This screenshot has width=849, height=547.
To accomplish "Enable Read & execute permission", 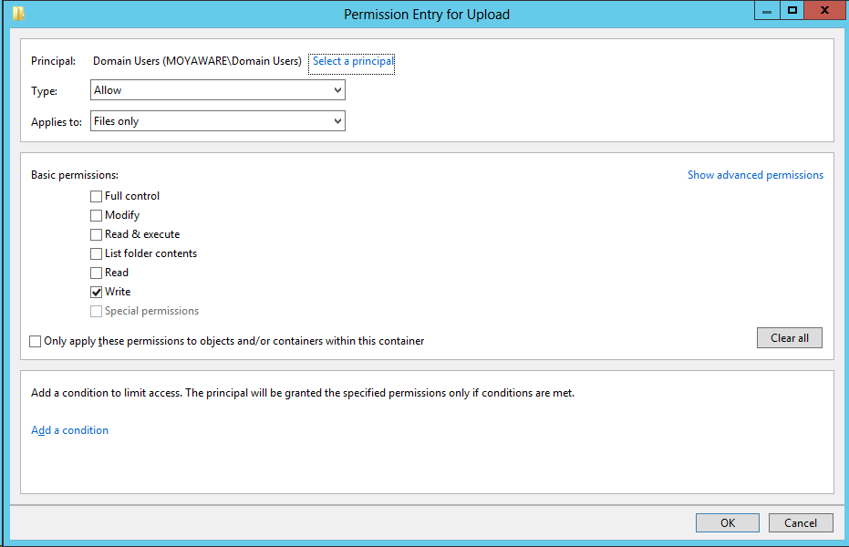I will pyautogui.click(x=96, y=233).
